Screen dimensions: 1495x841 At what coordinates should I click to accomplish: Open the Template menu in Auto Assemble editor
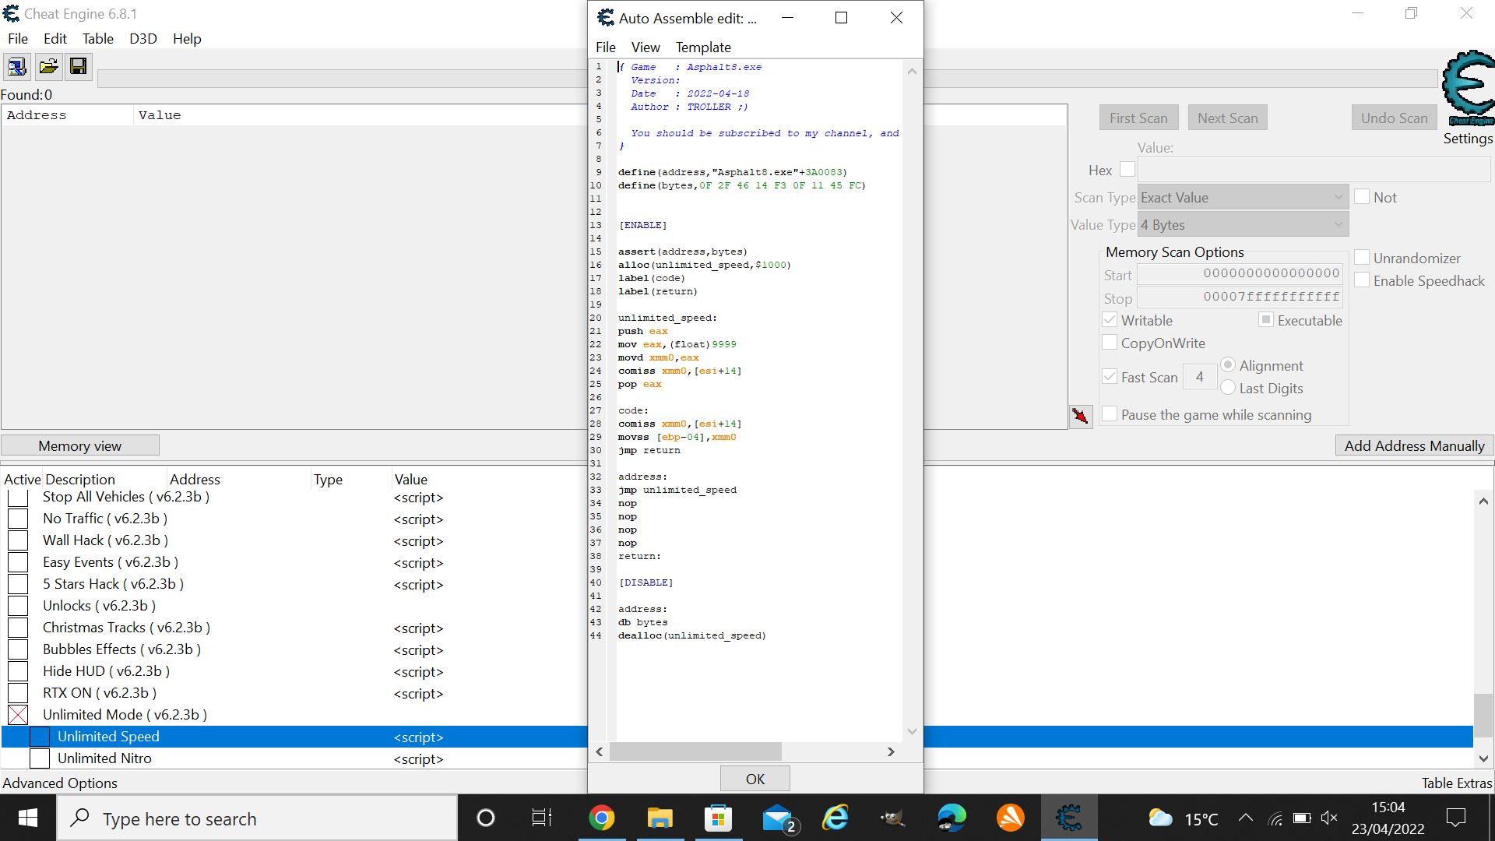pyautogui.click(x=703, y=46)
